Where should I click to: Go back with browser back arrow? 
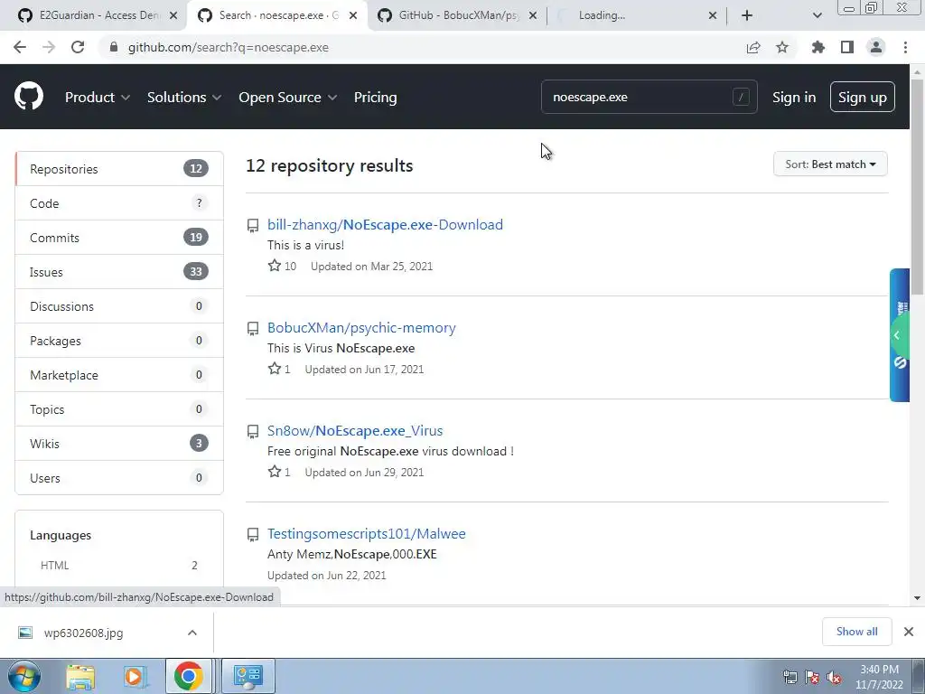20,47
